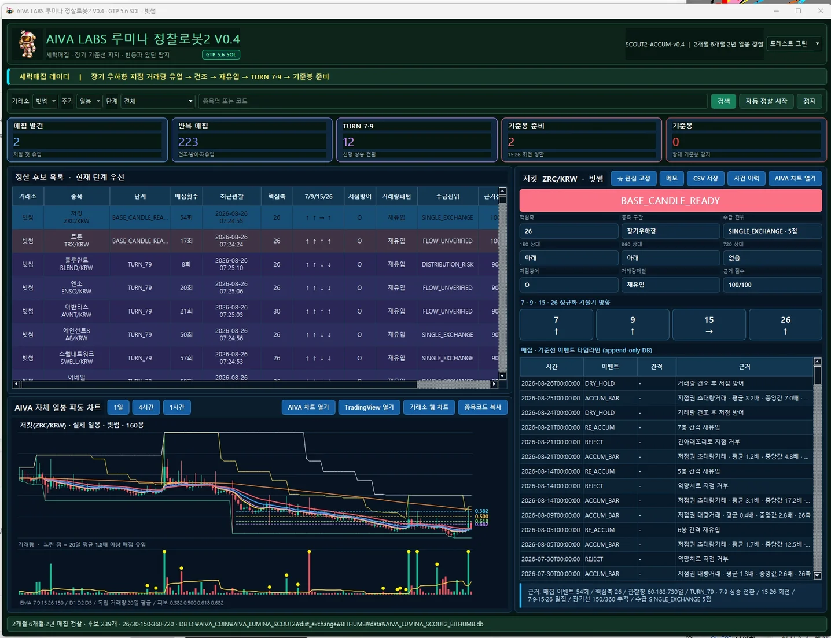Sort by the 수급진위 column header
Screen dimensions: 831x638
447,197
